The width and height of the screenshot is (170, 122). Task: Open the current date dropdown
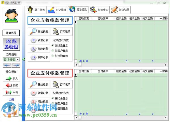click(x=18, y=59)
